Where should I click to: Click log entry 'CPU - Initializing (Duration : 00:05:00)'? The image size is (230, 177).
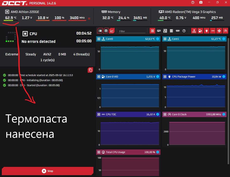pos(41,80)
